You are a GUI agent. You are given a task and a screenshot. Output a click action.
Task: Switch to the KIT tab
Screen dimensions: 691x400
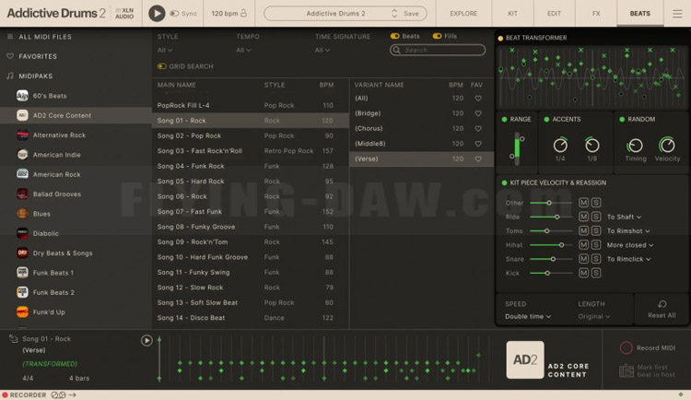[x=512, y=14]
